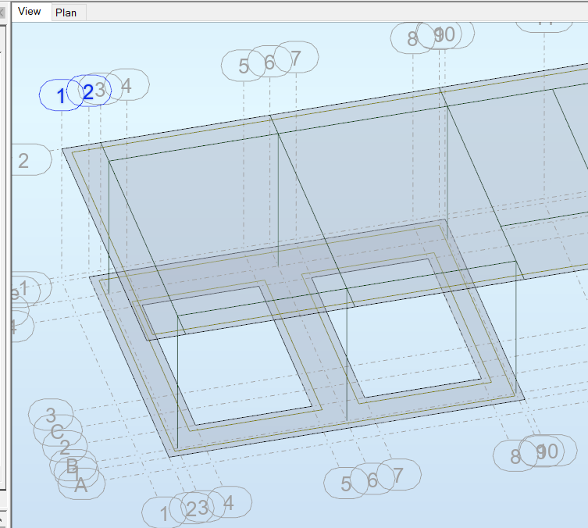
Task: Click bottom grid bubble labeled 4
Action: tap(229, 502)
